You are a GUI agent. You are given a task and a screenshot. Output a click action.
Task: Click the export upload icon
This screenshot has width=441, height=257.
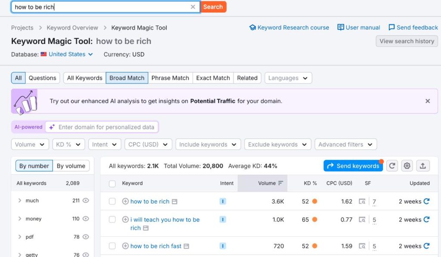423,166
